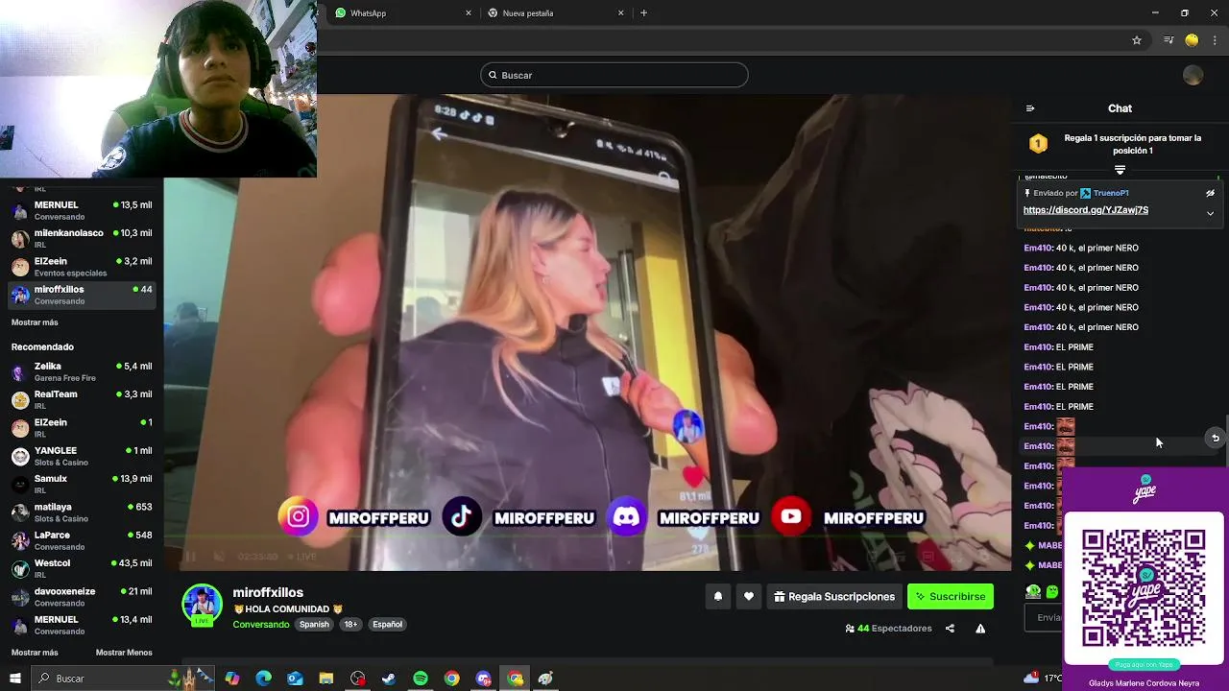1229x691 pixels.
Task: Click the Spanish tag
Action: coord(314,624)
